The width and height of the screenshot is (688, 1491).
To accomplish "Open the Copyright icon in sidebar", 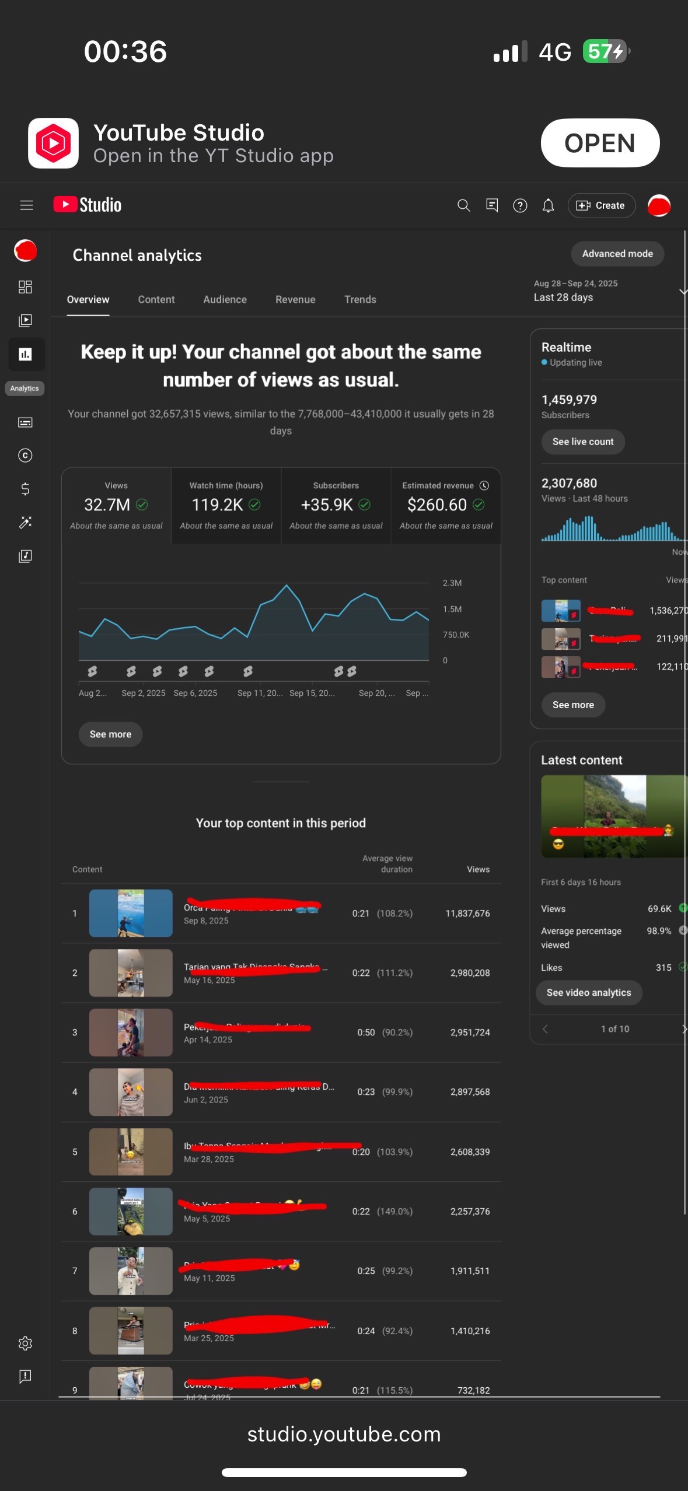I will pyautogui.click(x=25, y=456).
